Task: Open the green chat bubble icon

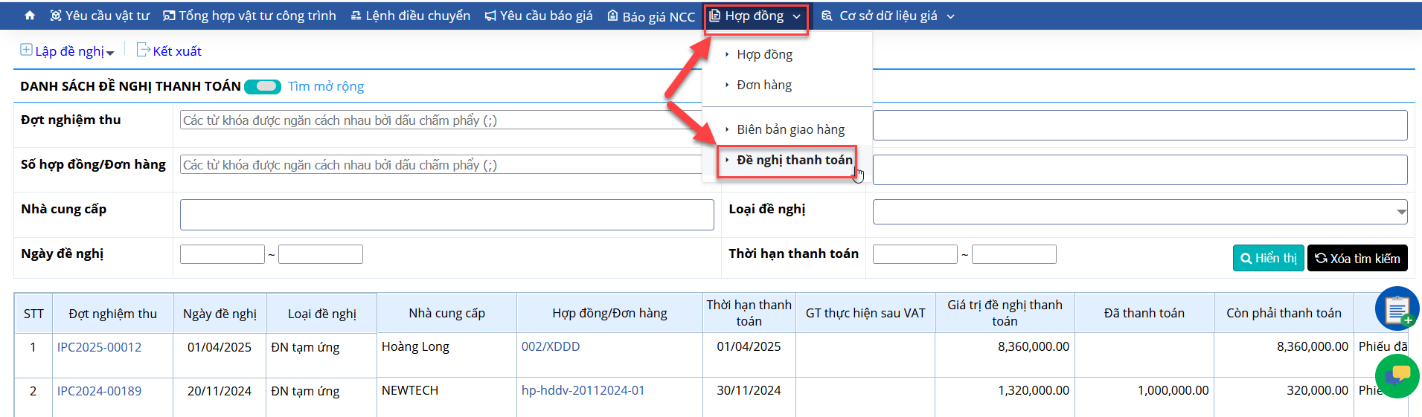Action: pos(1397,375)
